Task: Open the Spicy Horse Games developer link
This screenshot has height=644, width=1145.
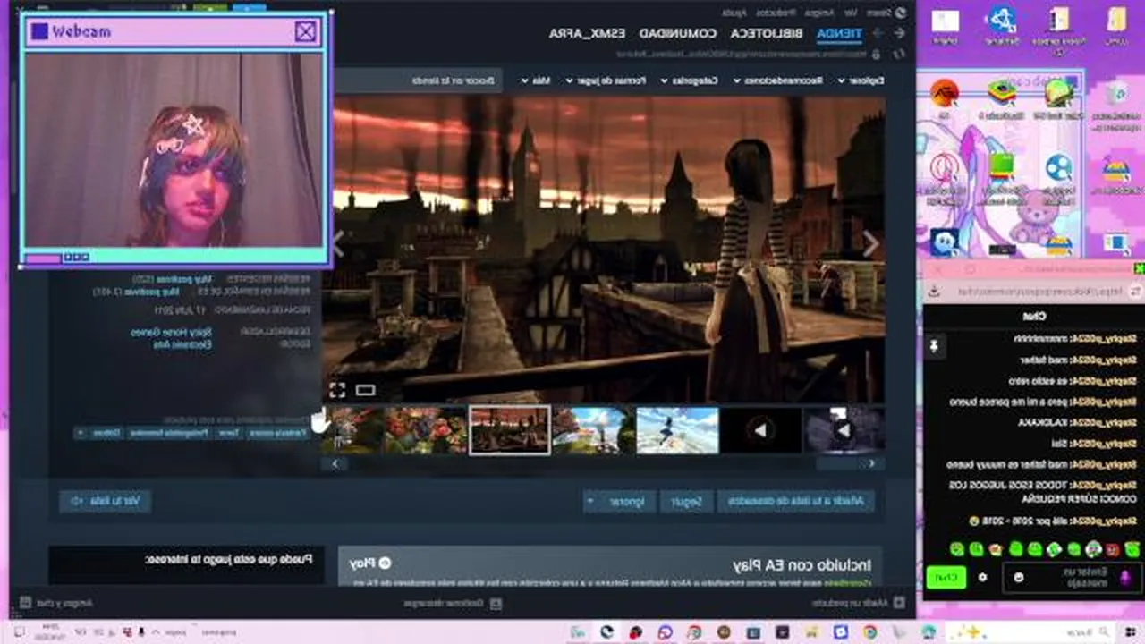Action: point(172,331)
